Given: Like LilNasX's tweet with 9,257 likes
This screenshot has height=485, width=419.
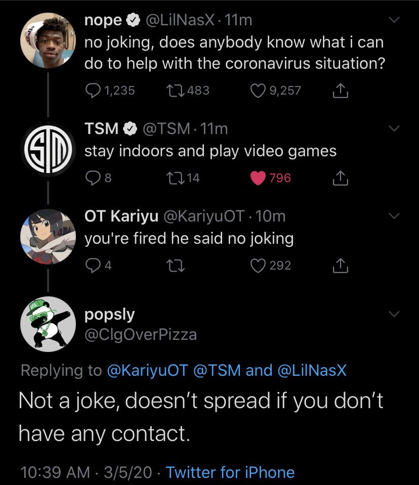Looking at the screenshot, I should pos(259,91).
